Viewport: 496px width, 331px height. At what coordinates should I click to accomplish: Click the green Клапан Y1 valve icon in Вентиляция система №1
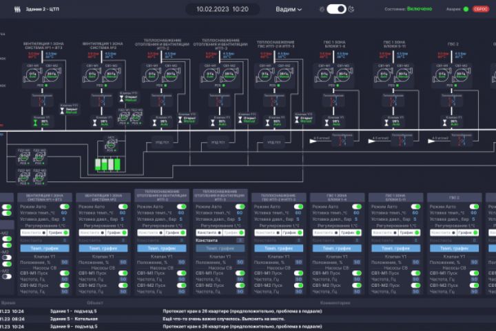pyautogui.click(x=35, y=123)
